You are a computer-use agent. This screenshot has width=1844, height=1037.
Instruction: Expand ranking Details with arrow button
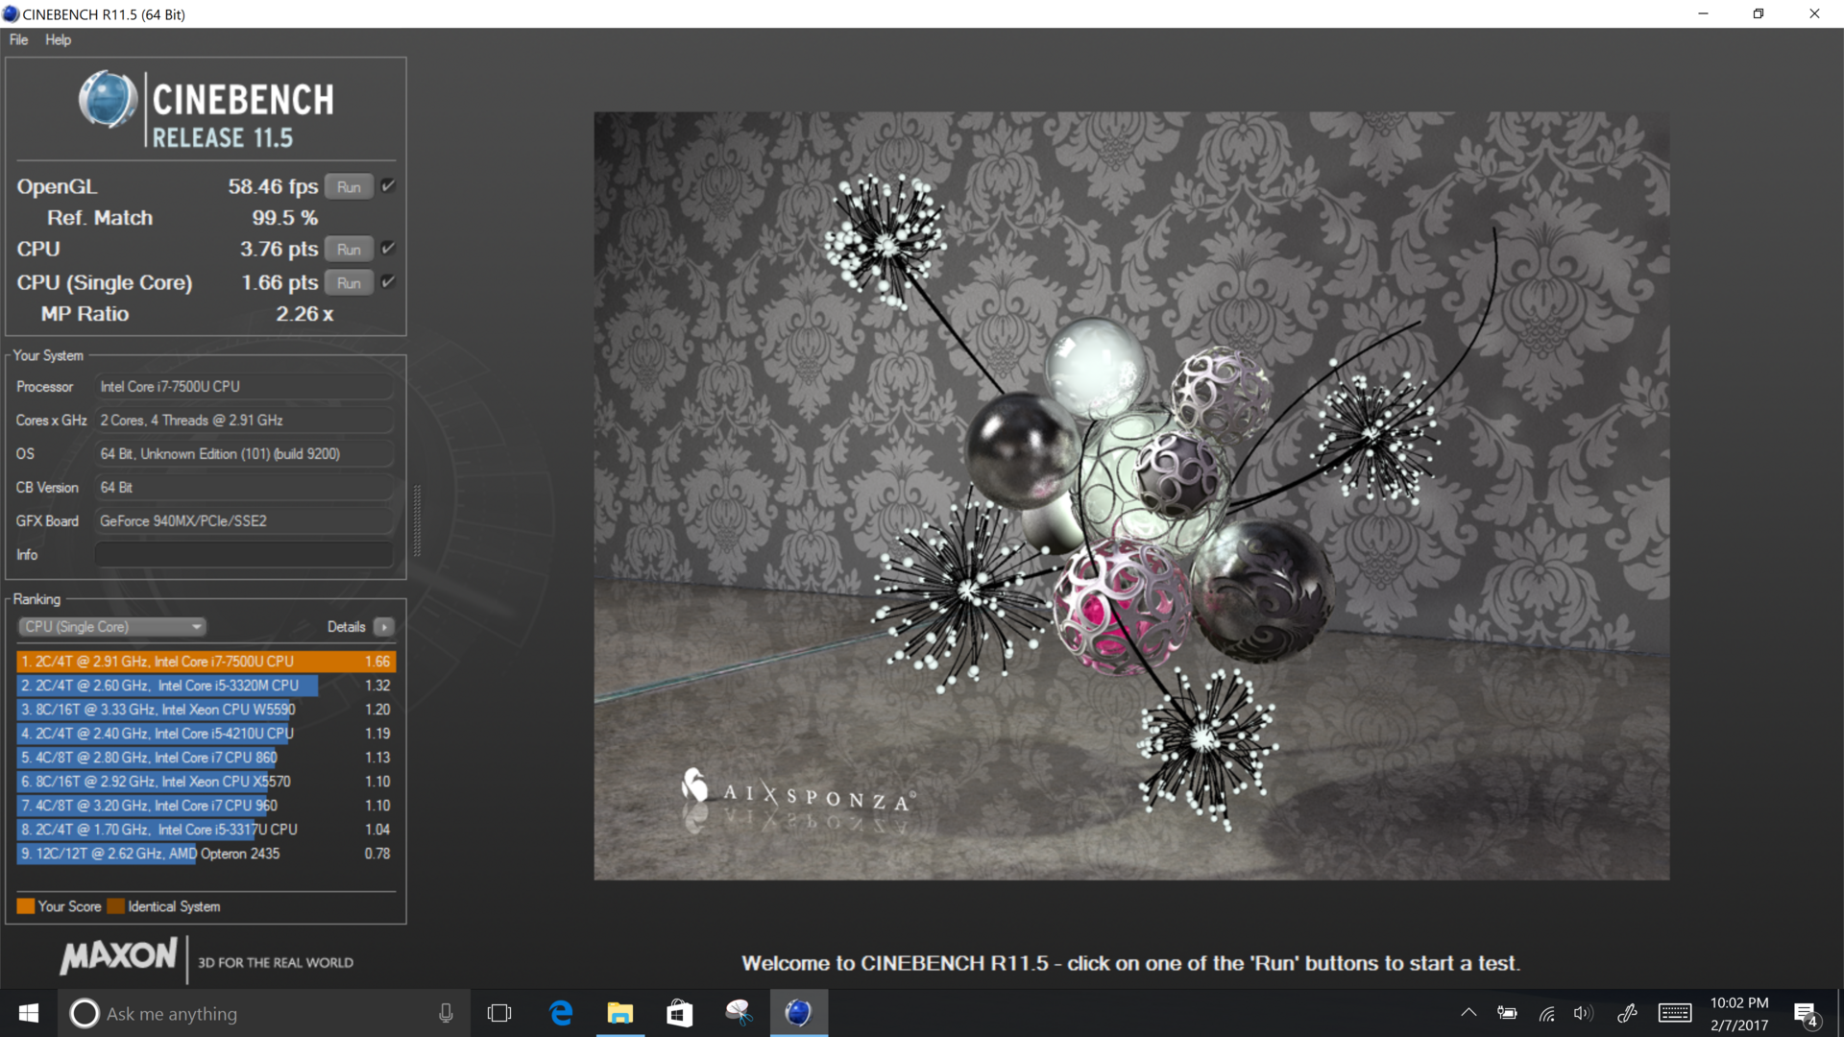(x=384, y=627)
